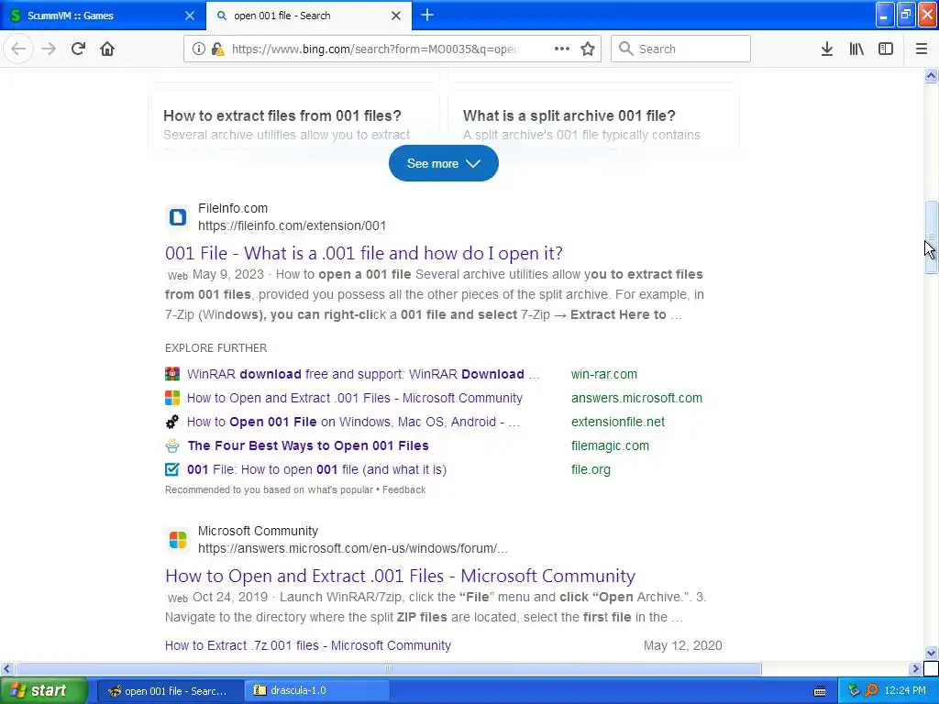Close the ScummVM Games tab
Image resolution: width=939 pixels, height=704 pixels.
190,16
